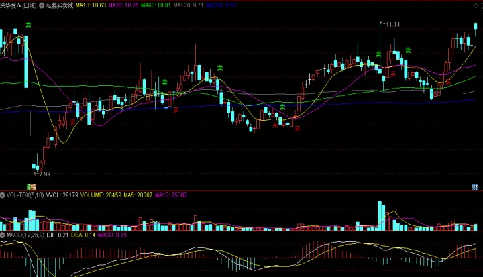Click the first green 卖 signal at top left
Viewport: 483px width, 277px height.
[x=28, y=25]
